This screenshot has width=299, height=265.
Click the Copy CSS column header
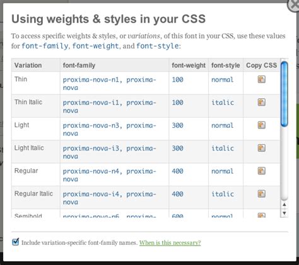[x=262, y=65]
